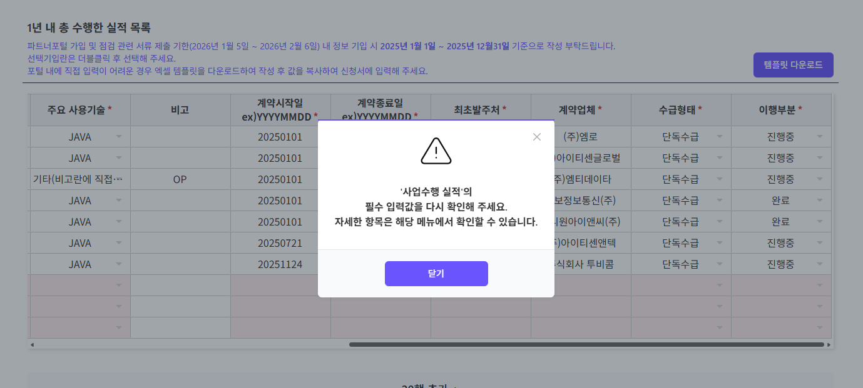The height and width of the screenshot is (388, 863).
Task: Click the left arrow of horizontal scrollbar
Action: [x=33, y=344]
